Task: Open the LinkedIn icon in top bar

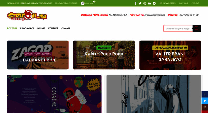Action: pos(149,3)
